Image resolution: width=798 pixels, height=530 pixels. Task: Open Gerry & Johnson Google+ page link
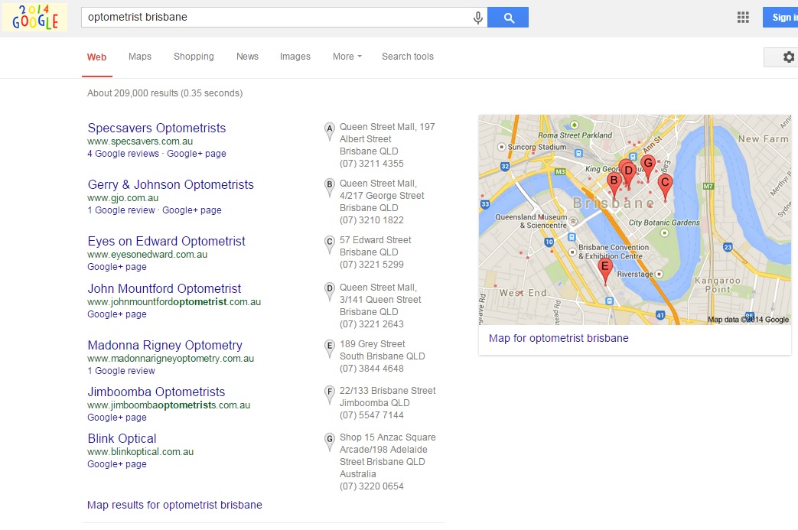tap(192, 210)
